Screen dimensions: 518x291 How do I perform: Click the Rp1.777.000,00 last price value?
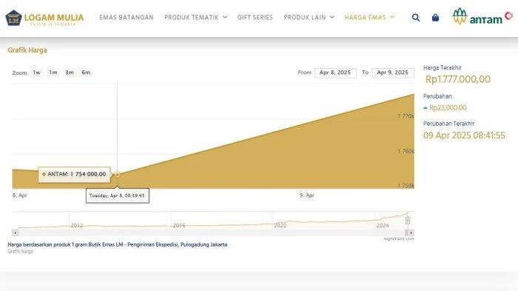(x=457, y=79)
